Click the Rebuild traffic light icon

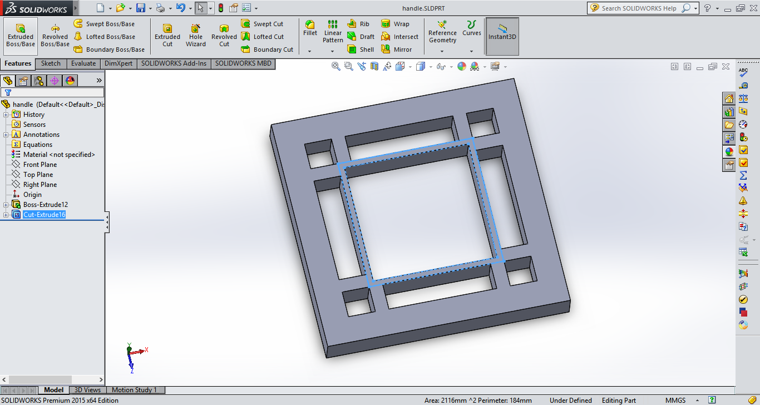coord(220,8)
